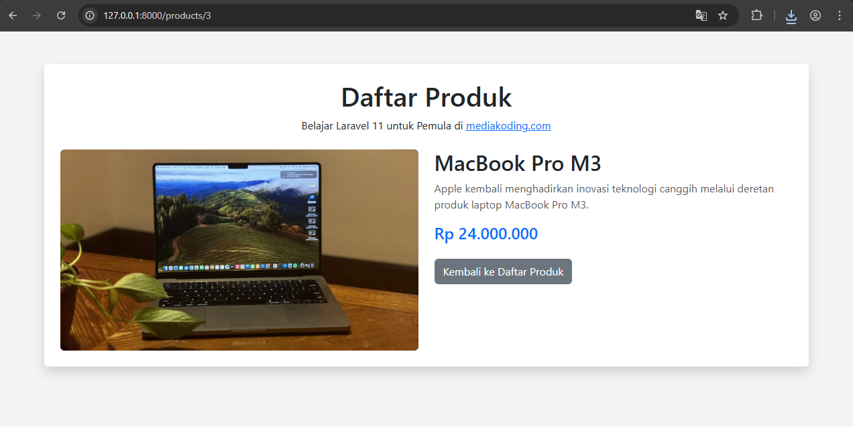Image resolution: width=853 pixels, height=427 pixels.
Task: Click the MacBook Pro M3 title
Action: point(518,164)
